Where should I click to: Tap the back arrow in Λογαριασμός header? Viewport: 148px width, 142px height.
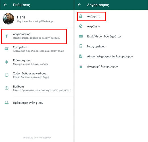click(79, 5)
